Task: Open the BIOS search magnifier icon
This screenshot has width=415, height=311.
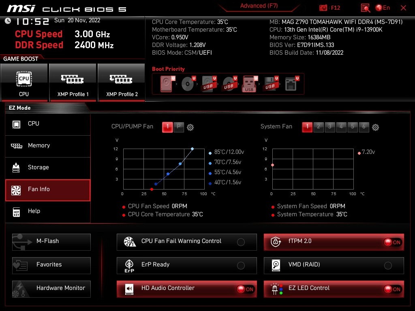Action: (365, 8)
